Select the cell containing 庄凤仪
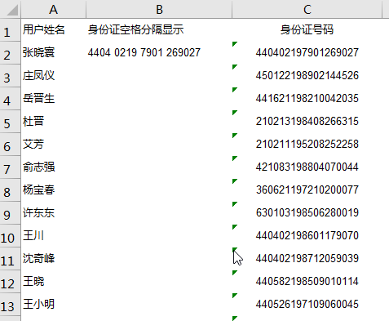This screenshot has width=389, height=321. point(54,76)
